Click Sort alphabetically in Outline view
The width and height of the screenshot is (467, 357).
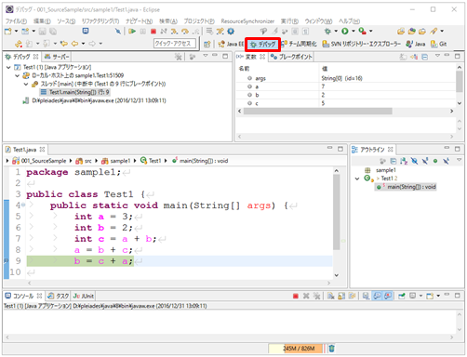[x=404, y=161]
